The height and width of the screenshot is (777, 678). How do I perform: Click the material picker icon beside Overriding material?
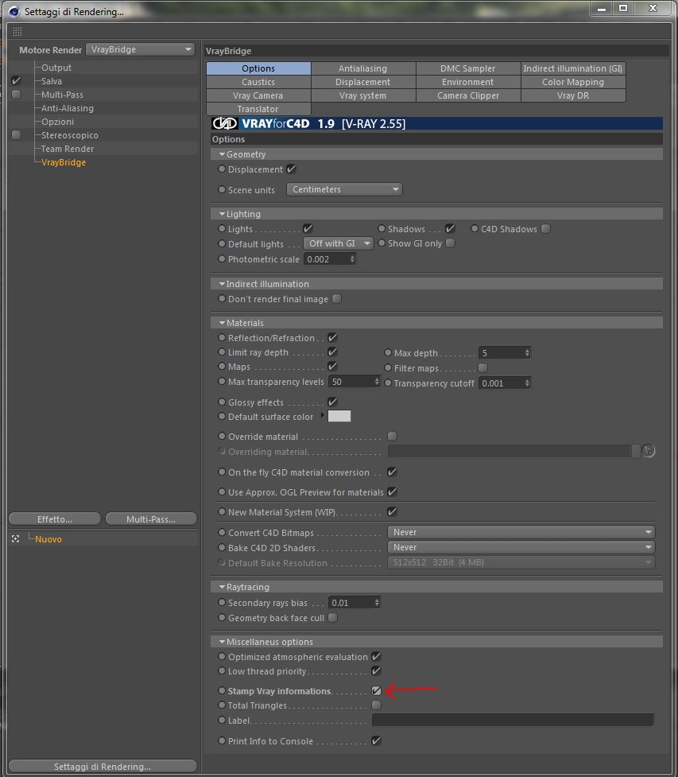click(649, 451)
